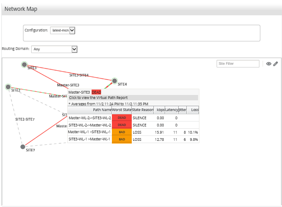The width and height of the screenshot is (282, 207).
Task: Sort by Path Name column header
Action: (x=90, y=110)
